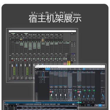This screenshot has width=110, height=110.
Task: Open the Browse button at Studio One bottom right
Action: pos(103,105)
